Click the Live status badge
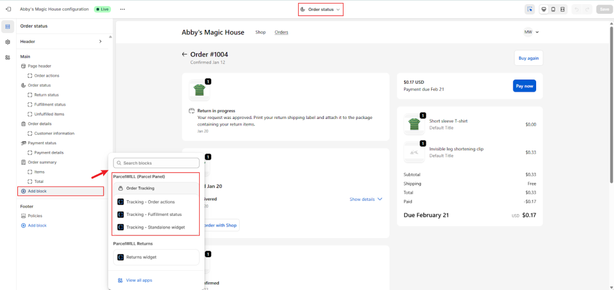 (102, 9)
